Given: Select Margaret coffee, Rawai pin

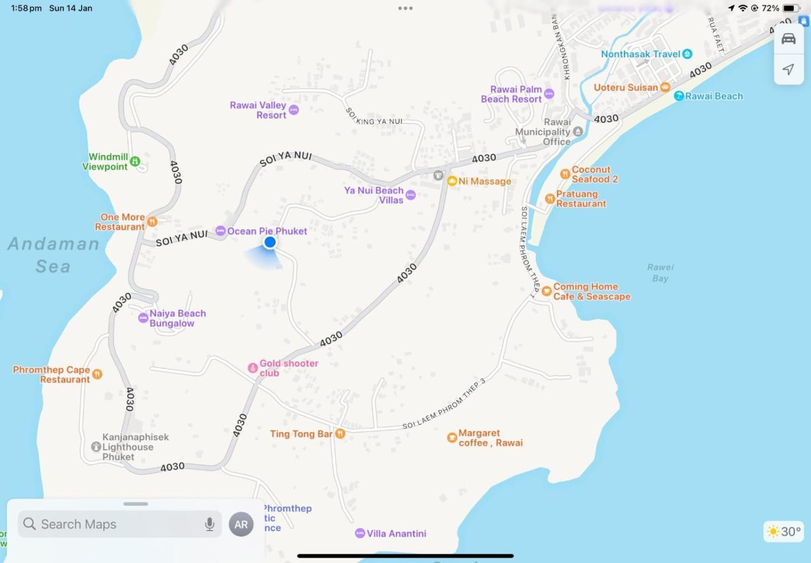Looking at the screenshot, I should coord(452,437).
